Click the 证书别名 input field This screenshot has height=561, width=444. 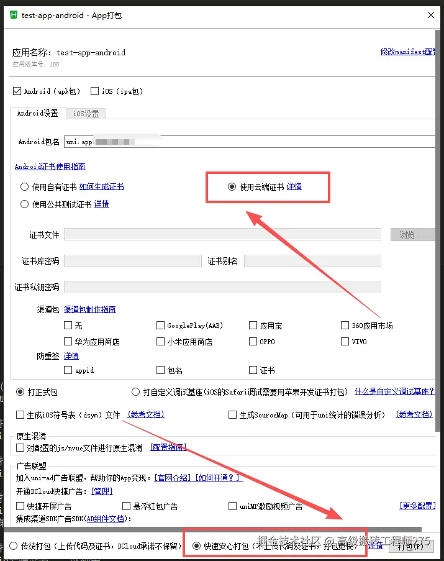pyautogui.click(x=312, y=261)
